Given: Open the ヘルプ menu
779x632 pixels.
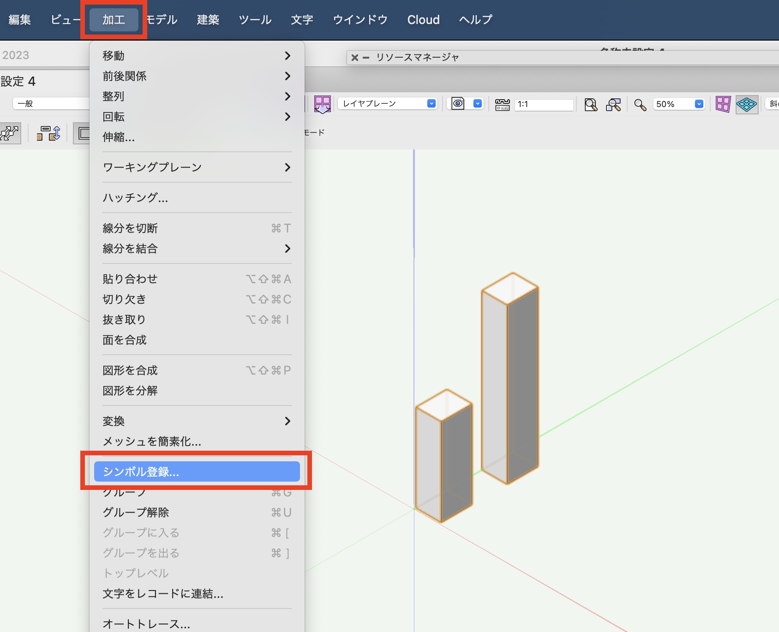Looking at the screenshot, I should (x=476, y=20).
